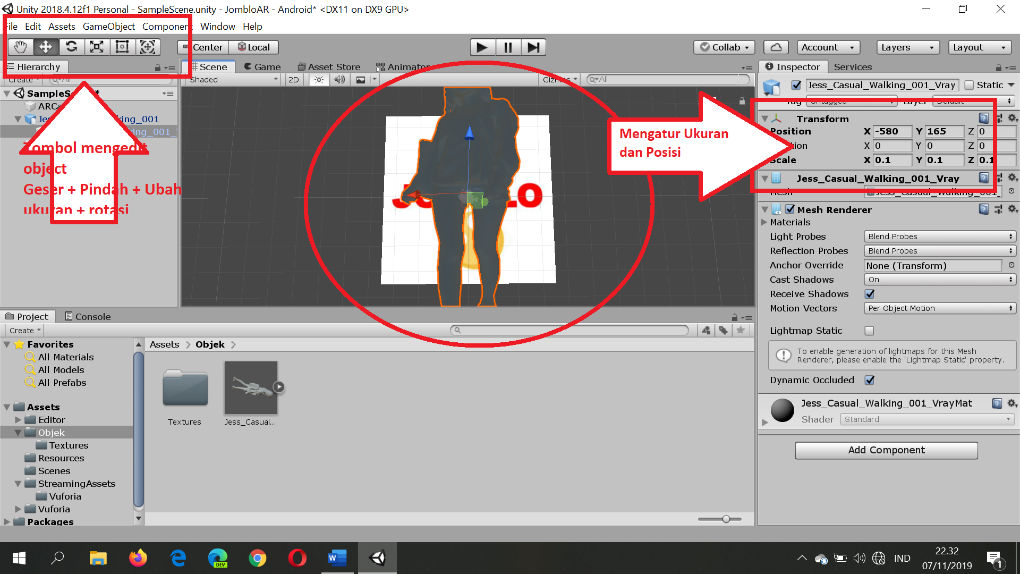Click search by type icon in Project
The width and height of the screenshot is (1020, 574).
(x=706, y=331)
